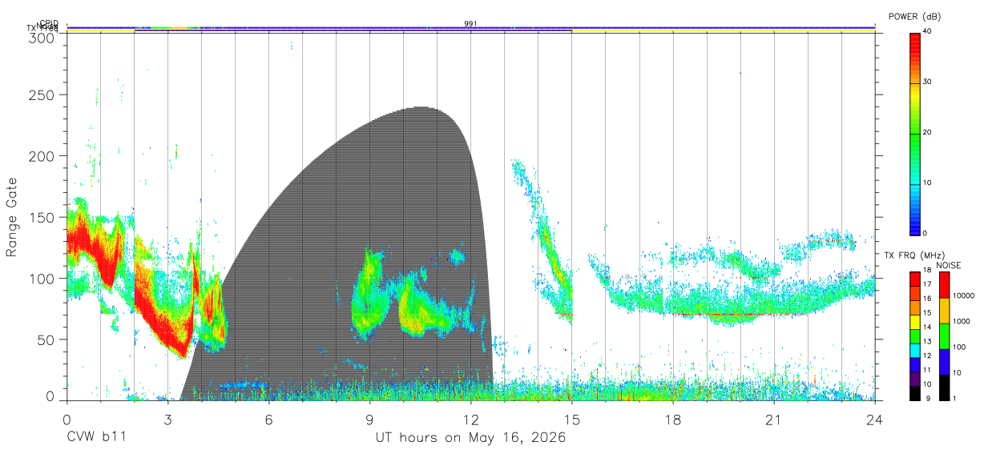
Task: Click the 11 label in the TX FRQ legend
Action: pos(926,370)
